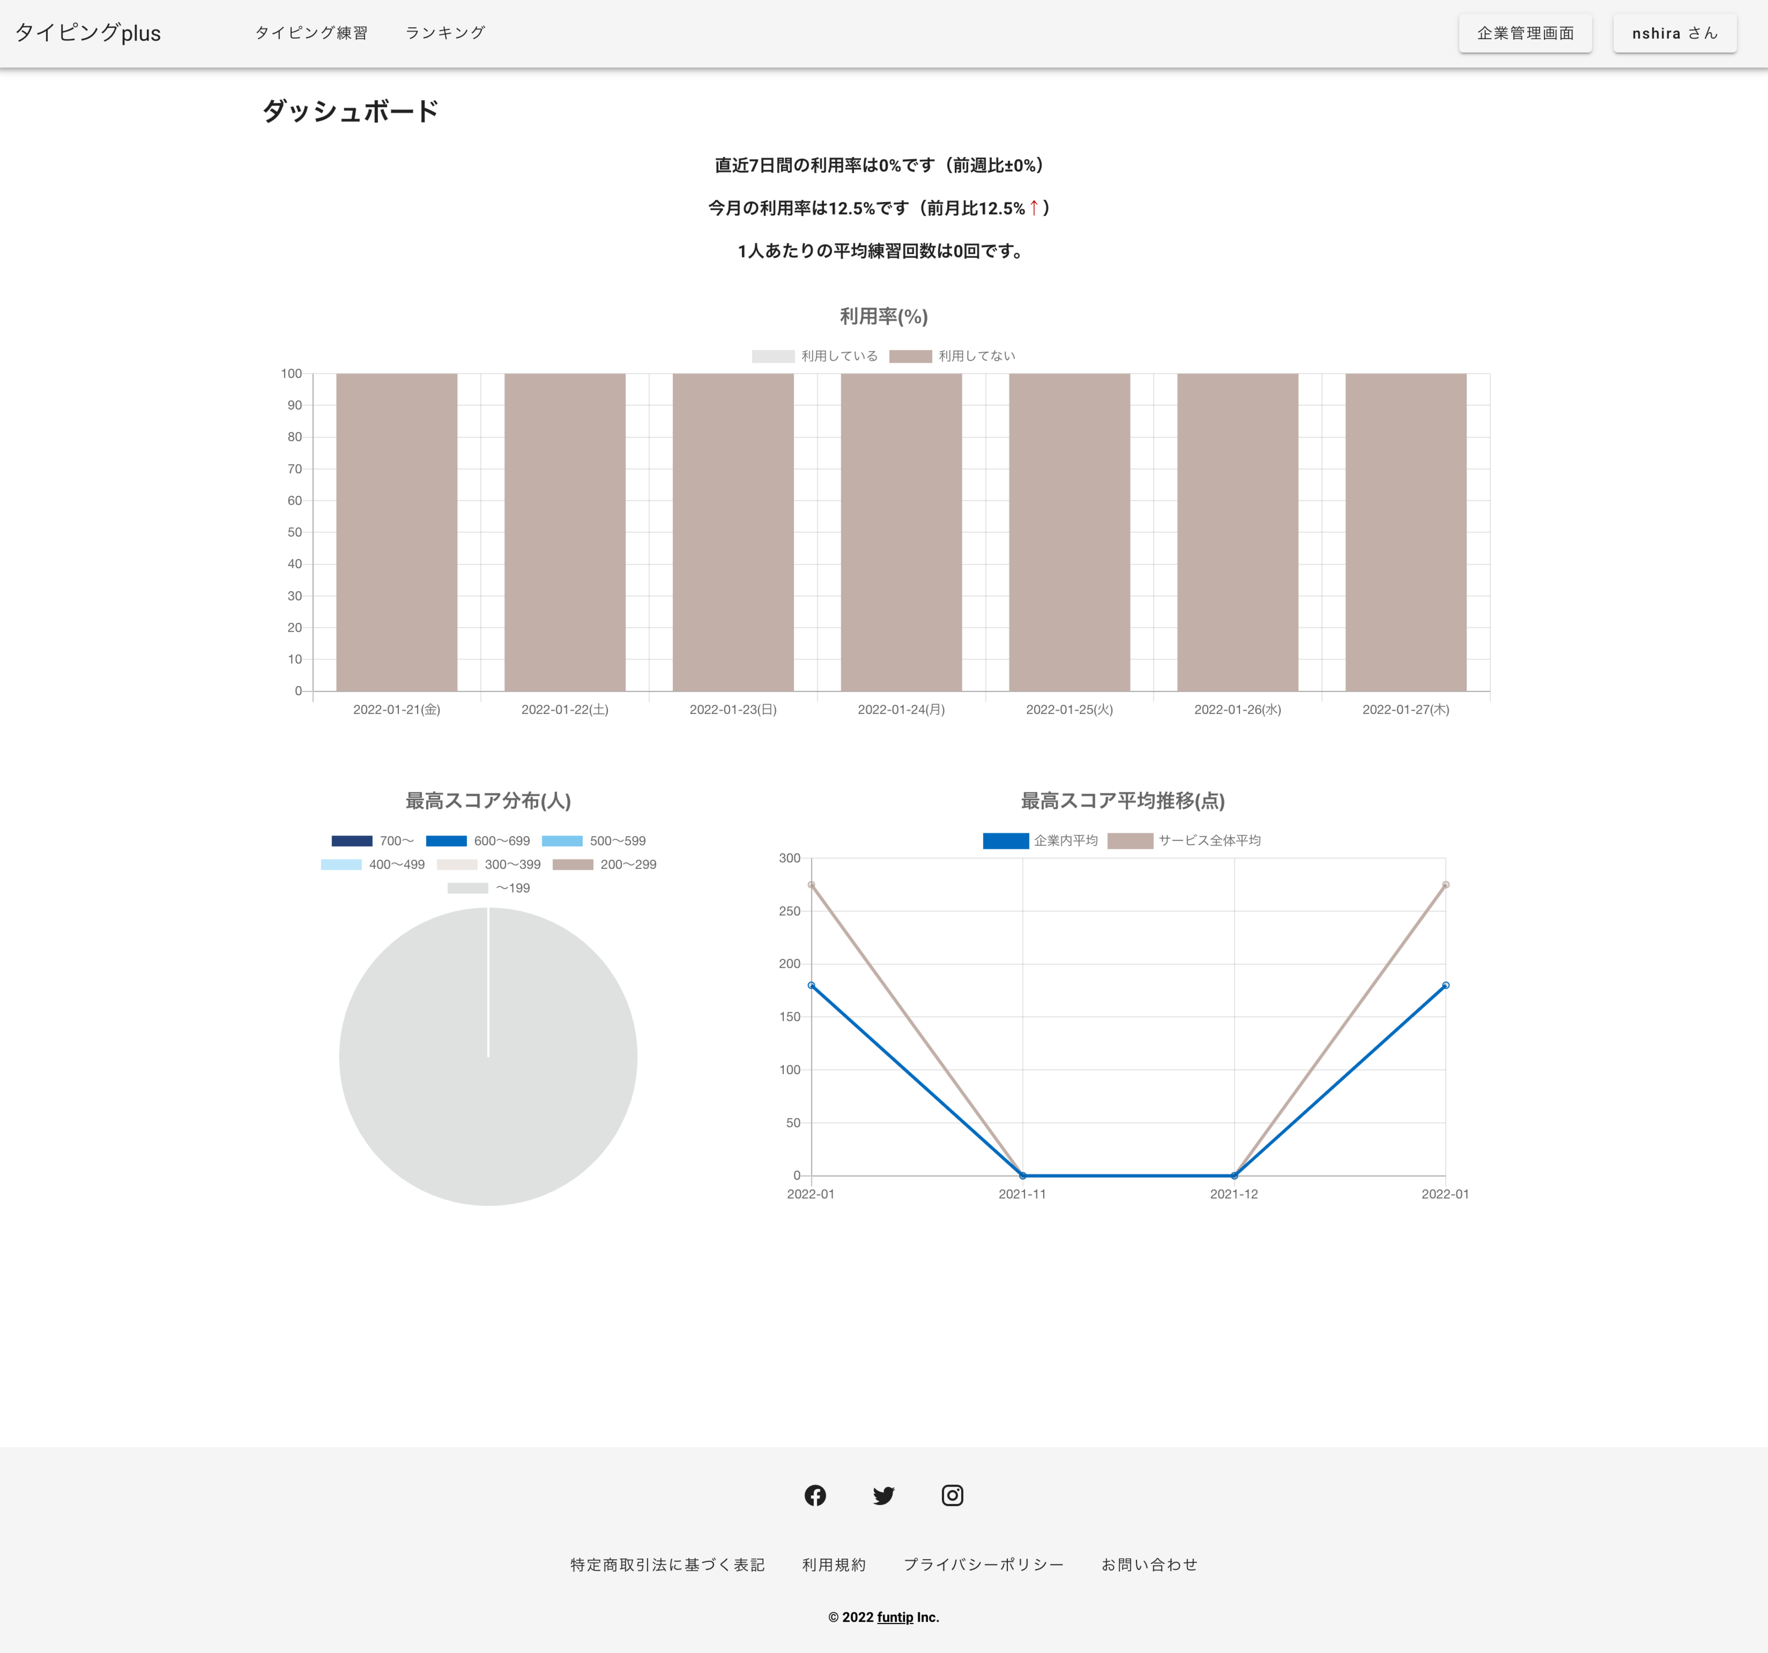This screenshot has height=1653, width=1768.
Task: Hide the 700〜 pie legend entry
Action: (352, 841)
